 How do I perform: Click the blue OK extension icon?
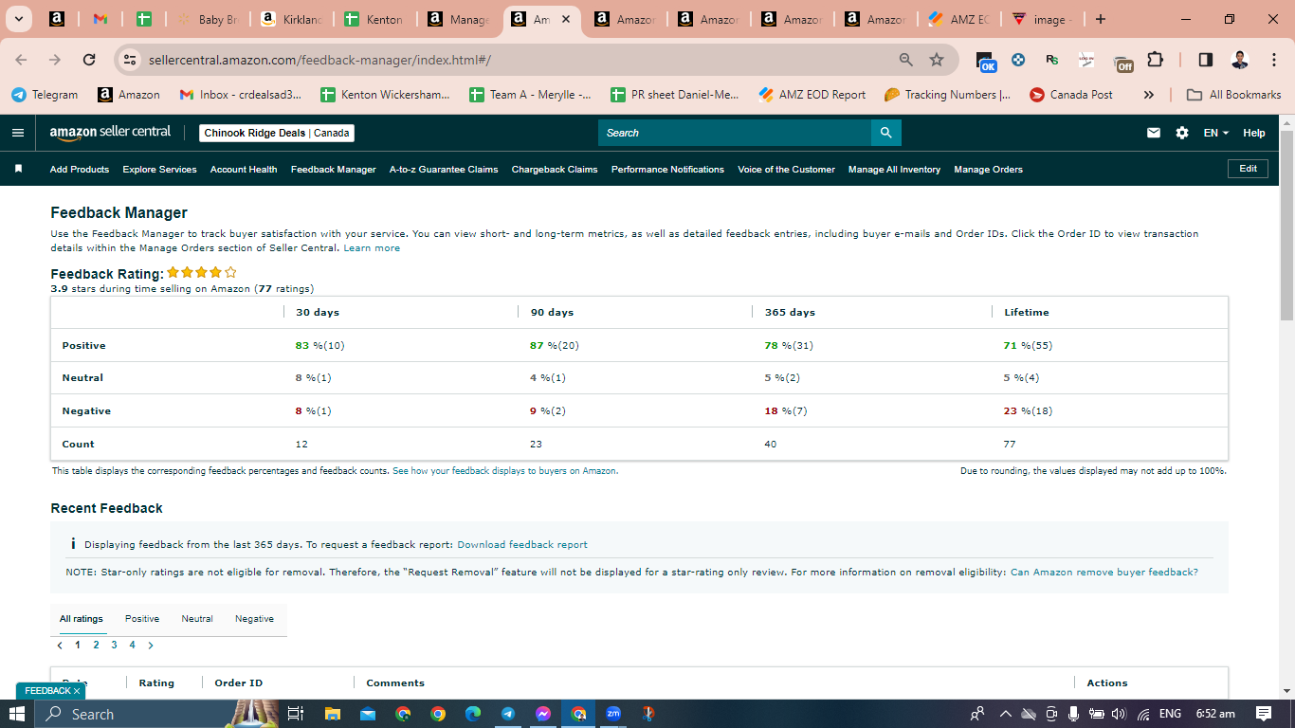[x=986, y=62]
